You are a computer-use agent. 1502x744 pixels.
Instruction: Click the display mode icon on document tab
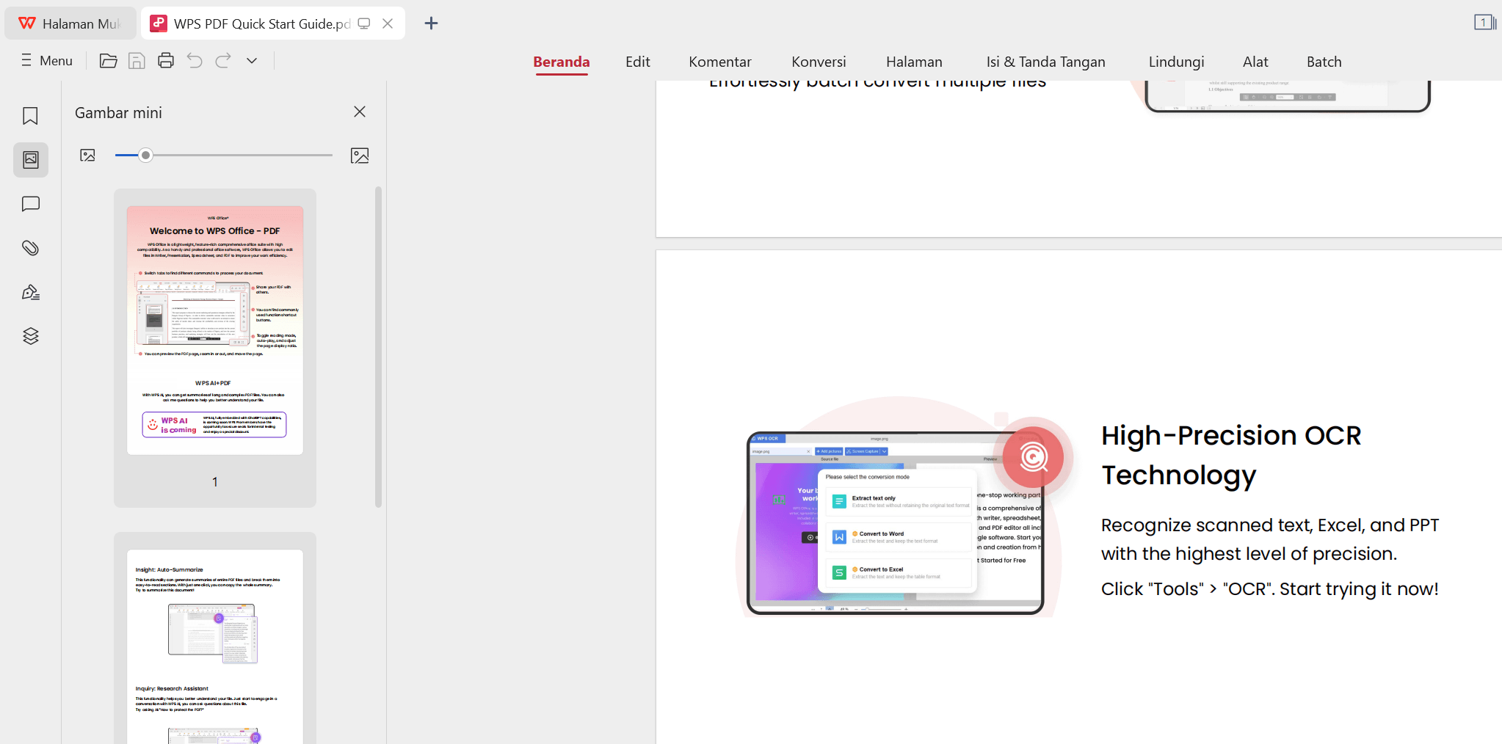(364, 23)
